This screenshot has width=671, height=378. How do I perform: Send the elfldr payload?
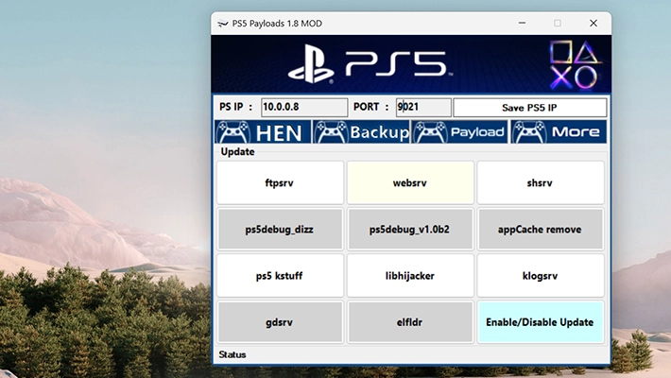[410, 322]
